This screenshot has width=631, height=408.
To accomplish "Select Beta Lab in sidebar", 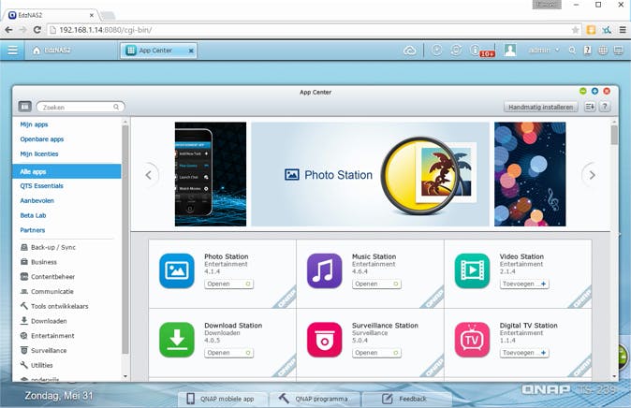I will [x=33, y=215].
